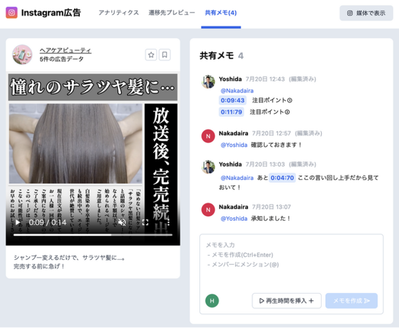Viewport: 399px width, 328px height.
Task: Click the memo input text area
Action: (x=291, y=262)
